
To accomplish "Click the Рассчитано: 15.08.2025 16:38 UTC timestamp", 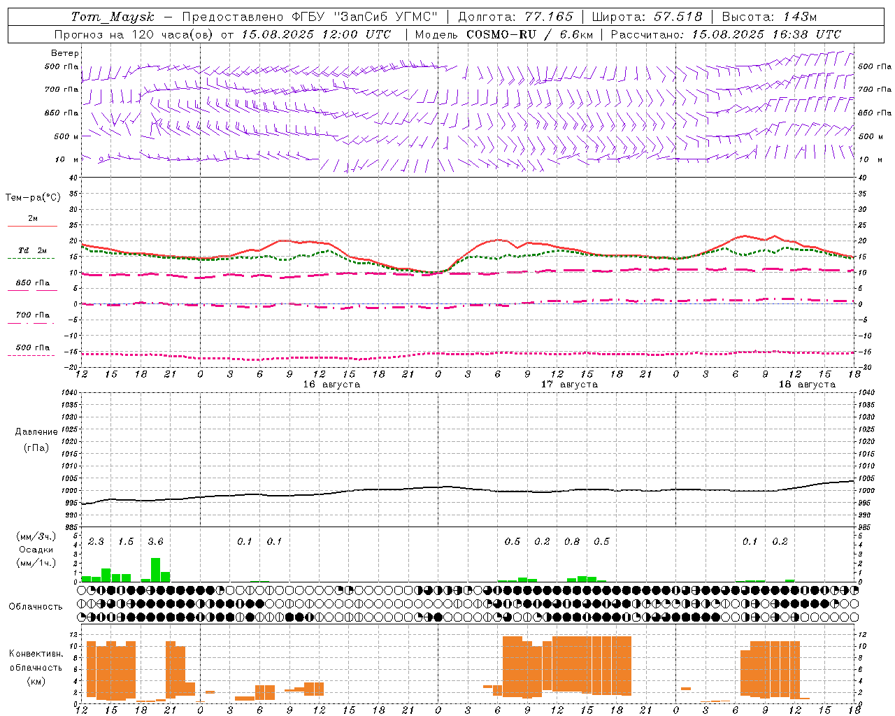I will 726,34.
